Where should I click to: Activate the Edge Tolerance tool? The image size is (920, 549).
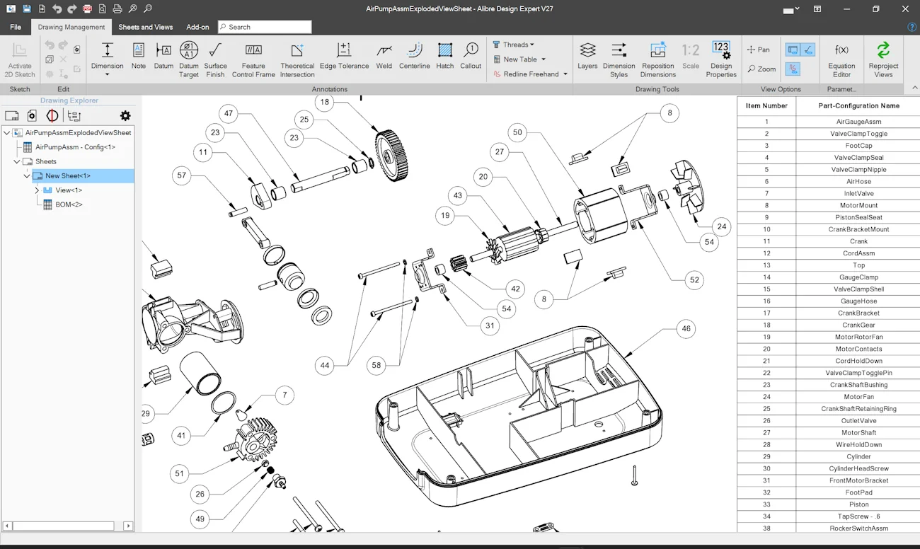[344, 57]
